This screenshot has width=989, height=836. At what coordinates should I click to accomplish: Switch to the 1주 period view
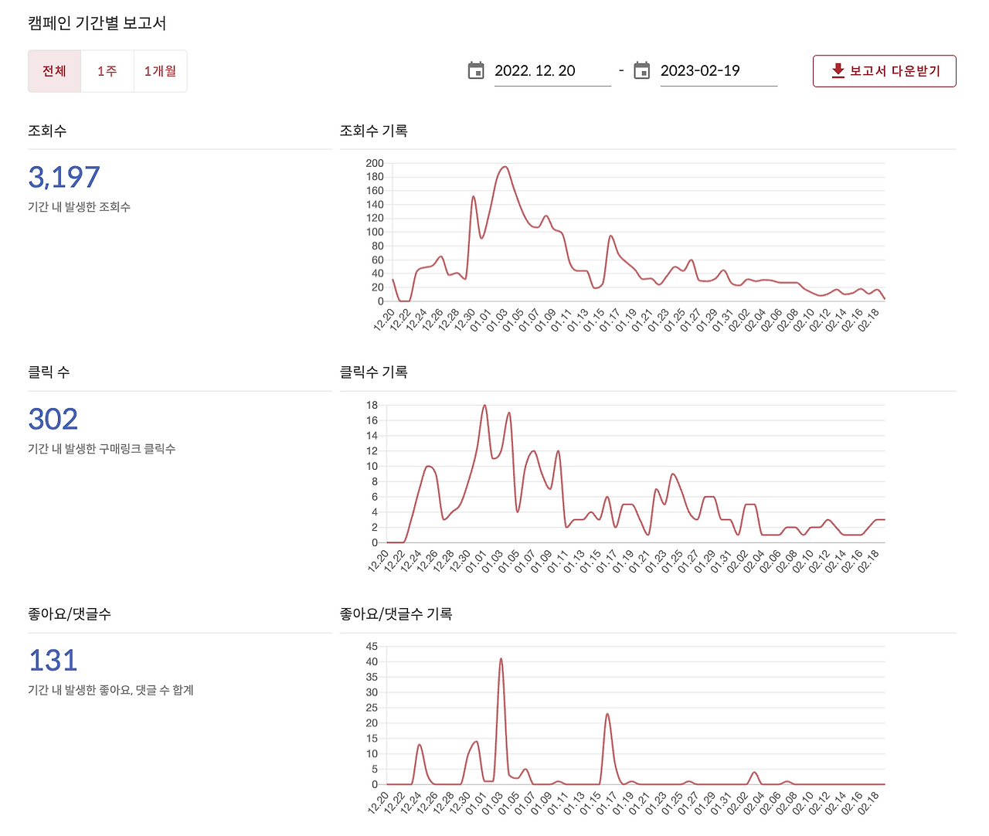[x=107, y=70]
